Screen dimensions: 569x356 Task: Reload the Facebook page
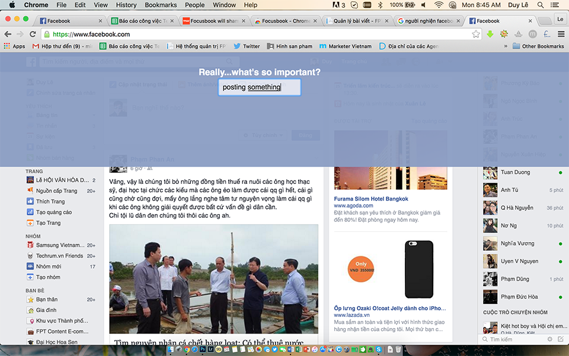click(x=33, y=34)
